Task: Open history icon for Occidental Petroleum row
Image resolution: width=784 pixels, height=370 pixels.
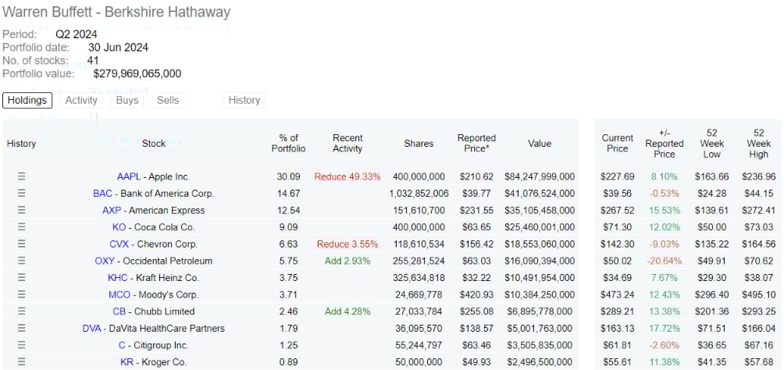Action: coord(22,261)
